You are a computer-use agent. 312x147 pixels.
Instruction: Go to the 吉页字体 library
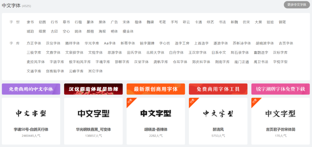pyautogui.click(x=286, y=43)
